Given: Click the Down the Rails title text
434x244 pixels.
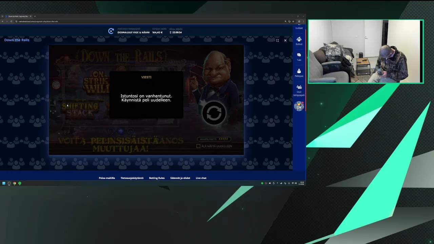Looking at the screenshot, I should (x=17, y=40).
